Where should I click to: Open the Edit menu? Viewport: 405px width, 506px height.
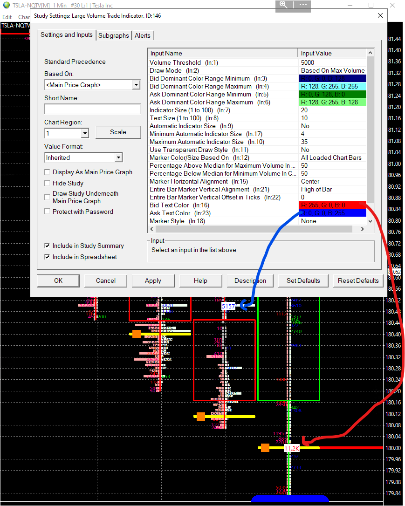click(x=7, y=17)
